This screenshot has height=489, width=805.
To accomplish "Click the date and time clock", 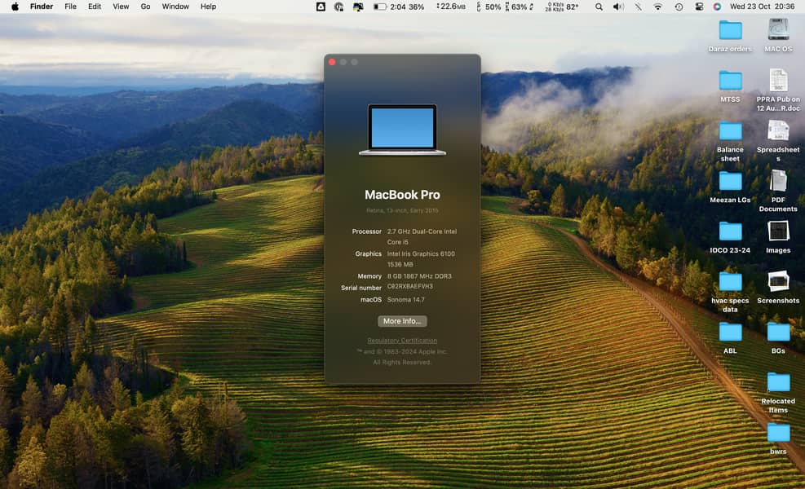I will (762, 7).
